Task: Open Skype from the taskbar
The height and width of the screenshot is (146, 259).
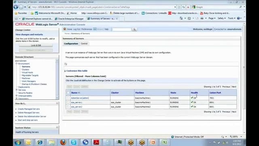Action: [74, 142]
